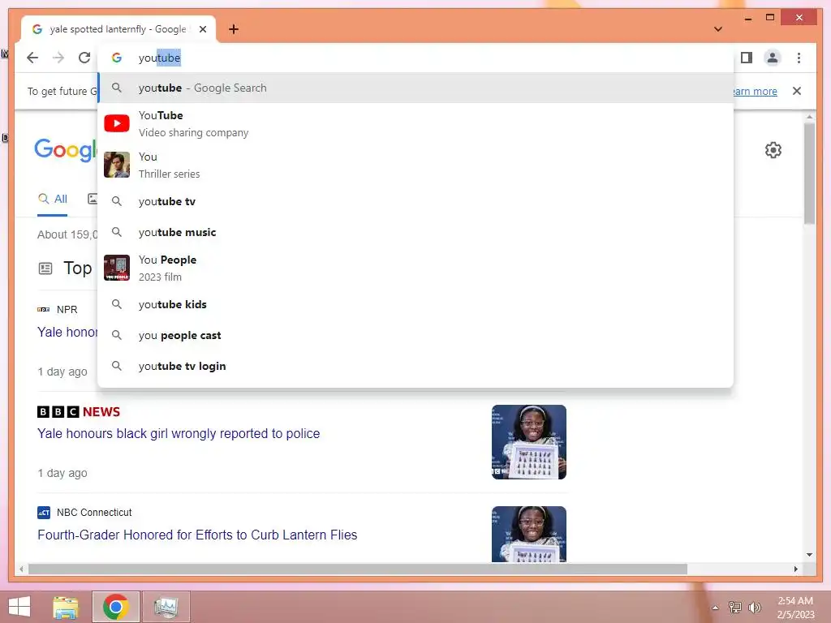Pick the youtube music suggestion
The image size is (831, 623).
pyautogui.click(x=416, y=232)
